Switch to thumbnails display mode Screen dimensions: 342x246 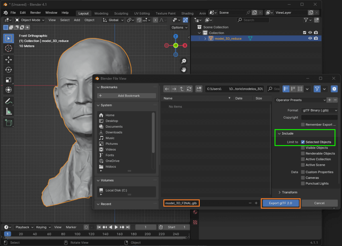300,89
